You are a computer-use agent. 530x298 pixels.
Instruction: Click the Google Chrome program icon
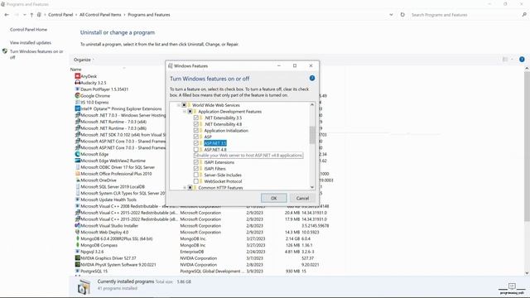(x=77, y=96)
